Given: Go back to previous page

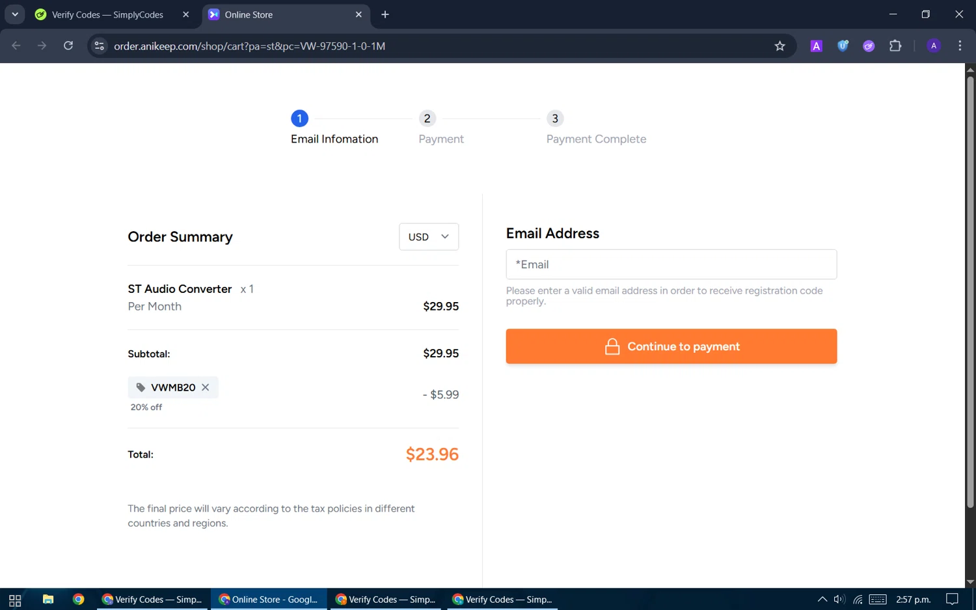Looking at the screenshot, I should (x=16, y=46).
